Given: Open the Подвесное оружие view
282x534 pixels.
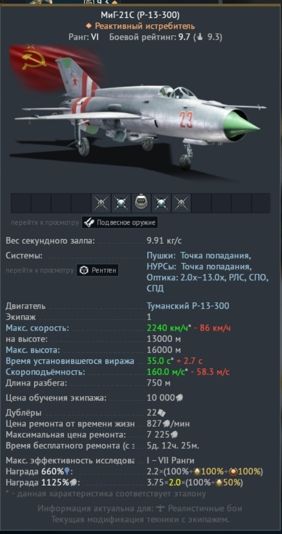Looking at the screenshot, I should click(120, 223).
